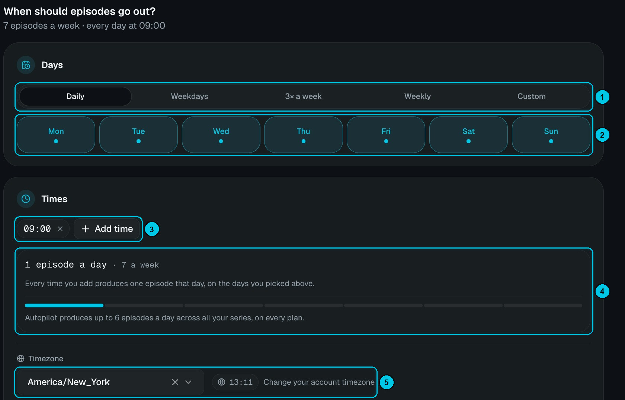Viewport: 625px width, 400px height.
Task: Deselect Sunday in the day picker
Action: 551,135
